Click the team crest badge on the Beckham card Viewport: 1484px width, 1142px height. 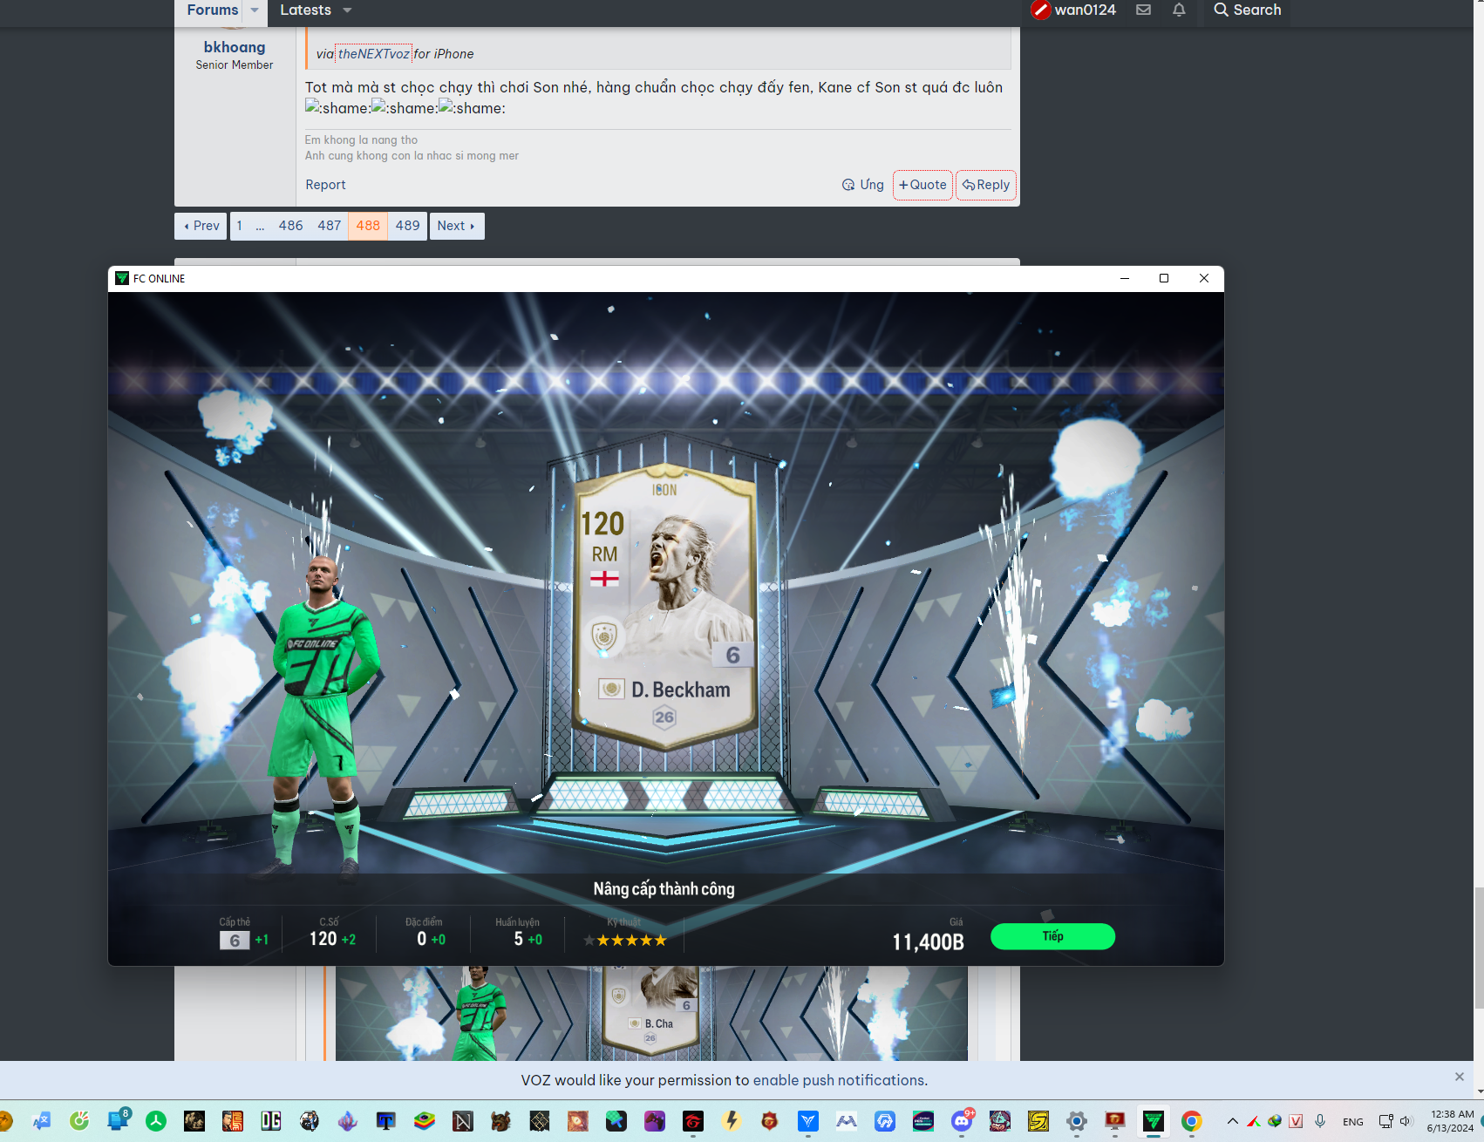click(604, 636)
